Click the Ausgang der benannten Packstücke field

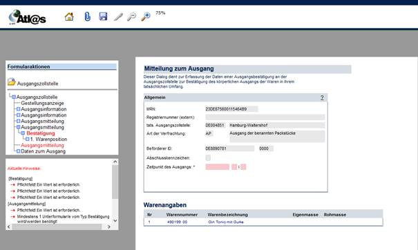tap(277, 137)
